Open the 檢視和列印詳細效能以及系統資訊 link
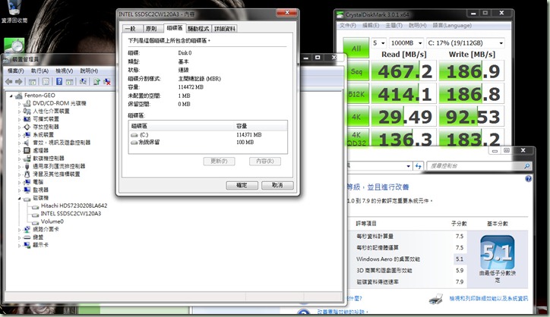 488,299
